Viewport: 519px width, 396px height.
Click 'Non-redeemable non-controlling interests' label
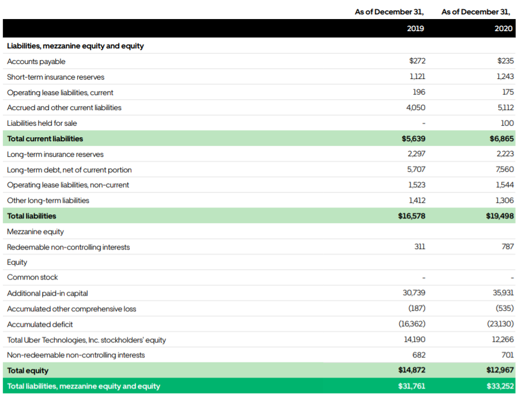pos(76,355)
